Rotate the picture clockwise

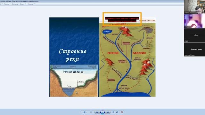[117, 112]
